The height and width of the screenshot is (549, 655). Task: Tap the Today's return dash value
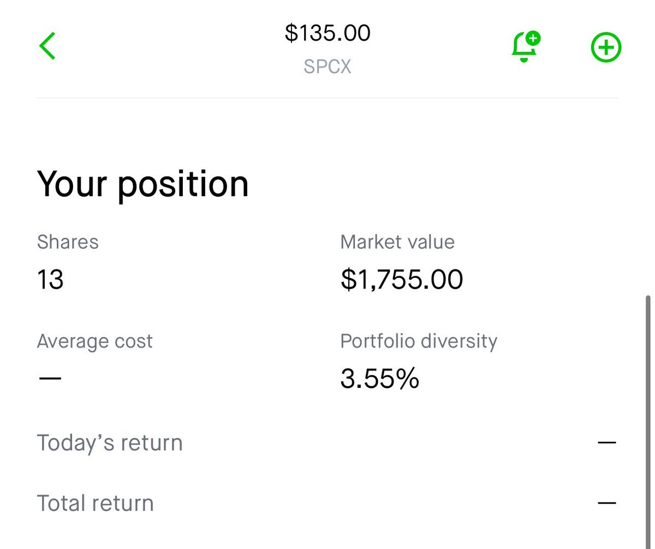coord(607,442)
